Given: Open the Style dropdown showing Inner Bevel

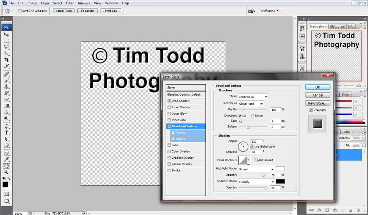Looking at the screenshot, I should point(253,97).
